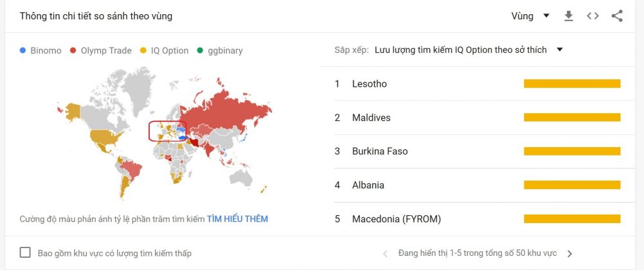Click the Binomo blue legend dot
Screen dimensions: 644x270
(x=23, y=50)
